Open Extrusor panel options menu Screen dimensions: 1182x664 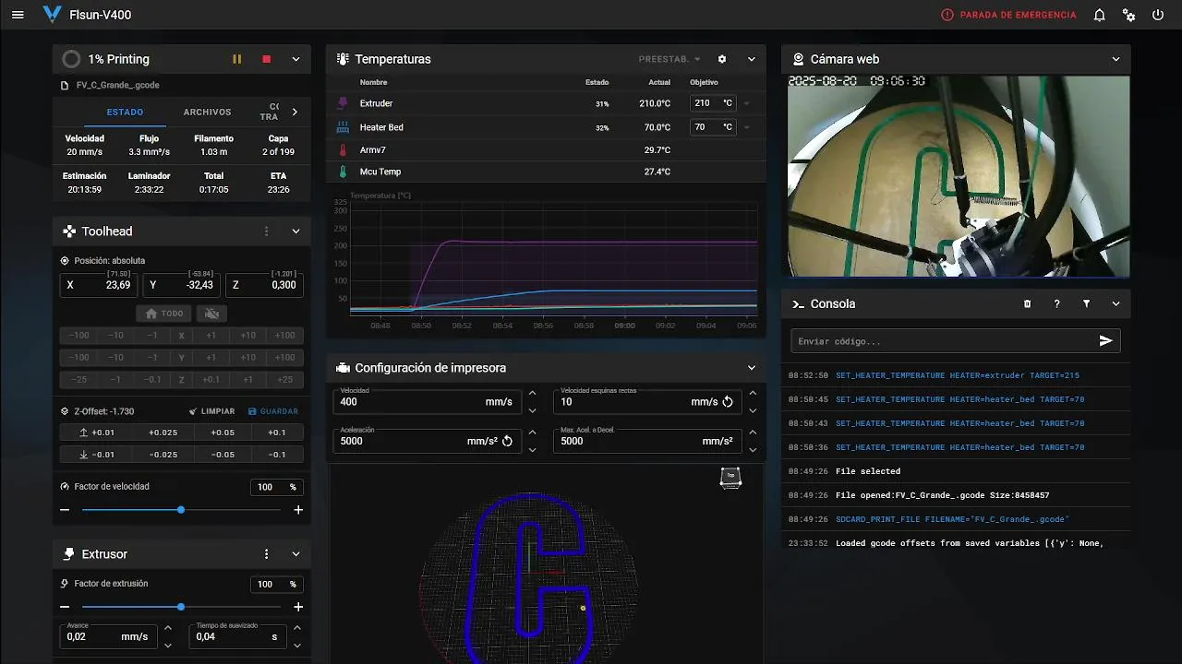pyautogui.click(x=266, y=554)
